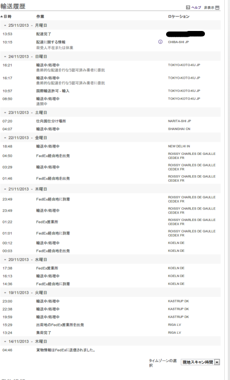Viewport: 230px width, 380px height.
Task: Click RIGA LV location on 15:29 row
Action: [174, 325]
